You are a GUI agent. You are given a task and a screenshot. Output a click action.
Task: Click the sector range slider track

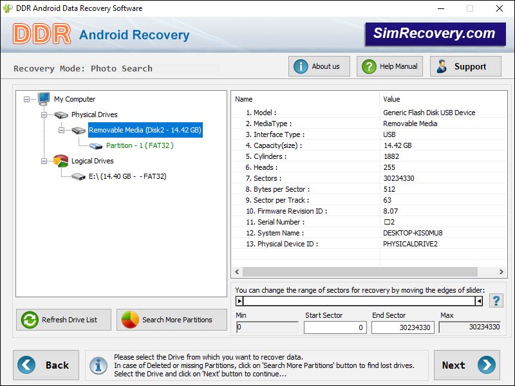359,300
